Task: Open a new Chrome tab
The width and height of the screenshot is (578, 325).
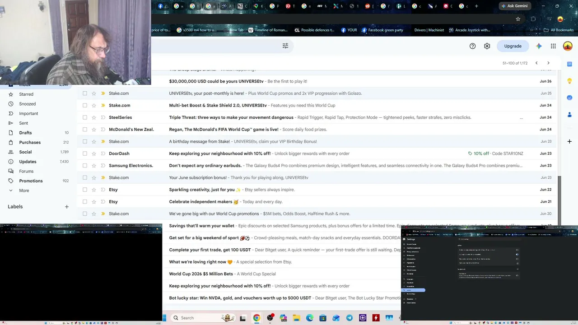Action: click(476, 6)
